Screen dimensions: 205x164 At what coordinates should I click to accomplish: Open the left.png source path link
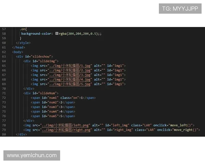[x=65, y=125]
